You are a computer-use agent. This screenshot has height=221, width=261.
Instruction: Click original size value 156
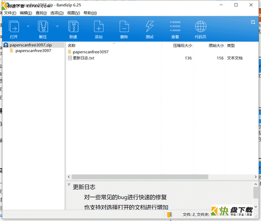pos(220,58)
